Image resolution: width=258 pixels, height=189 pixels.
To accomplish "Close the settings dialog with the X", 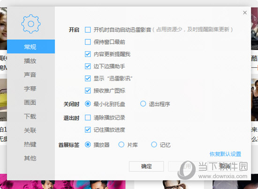I will [245, 13].
